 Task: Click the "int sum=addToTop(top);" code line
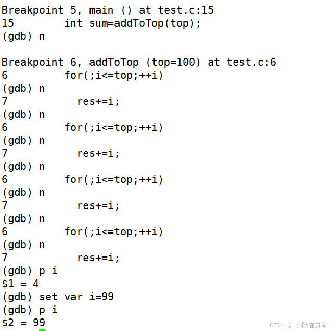pyautogui.click(x=132, y=23)
